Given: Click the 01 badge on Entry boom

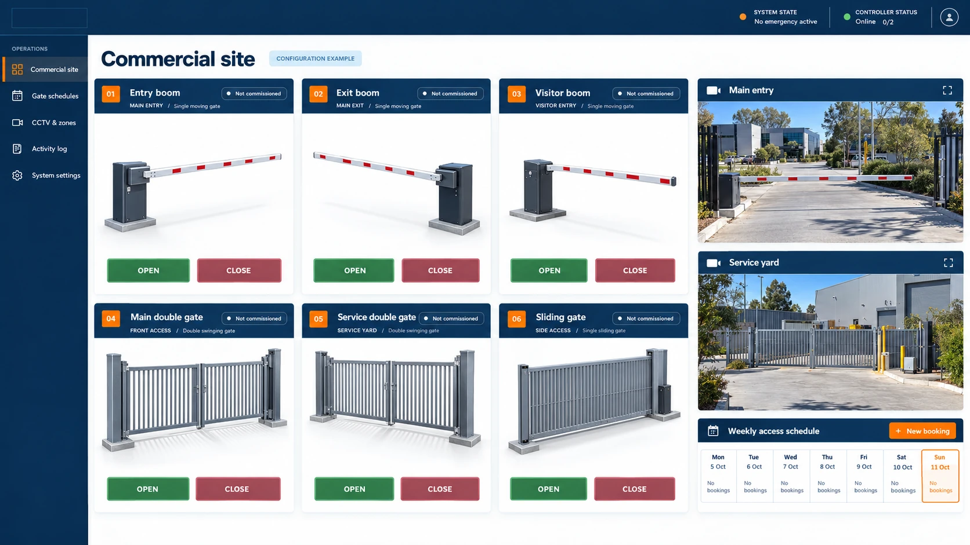Looking at the screenshot, I should click(x=111, y=94).
